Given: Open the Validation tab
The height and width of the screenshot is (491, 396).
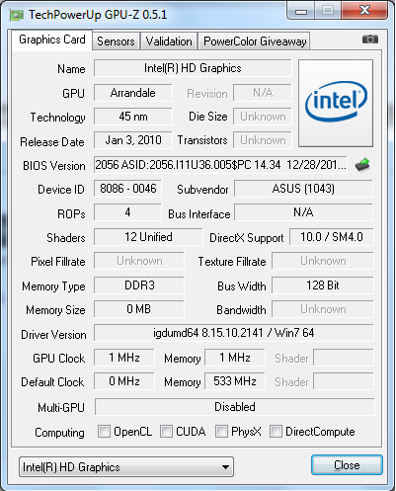Looking at the screenshot, I should tap(169, 41).
